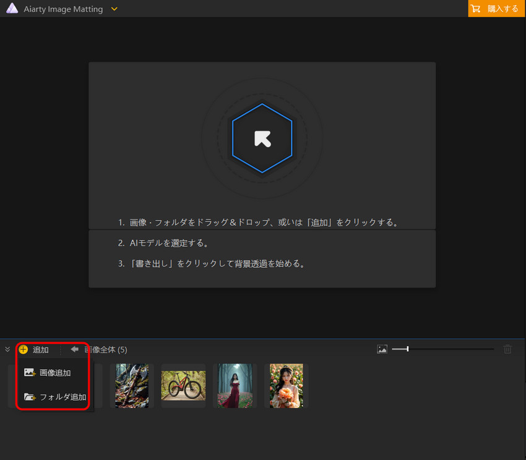Select the forest axe thumbnail
This screenshot has width=526, height=460.
132,386
